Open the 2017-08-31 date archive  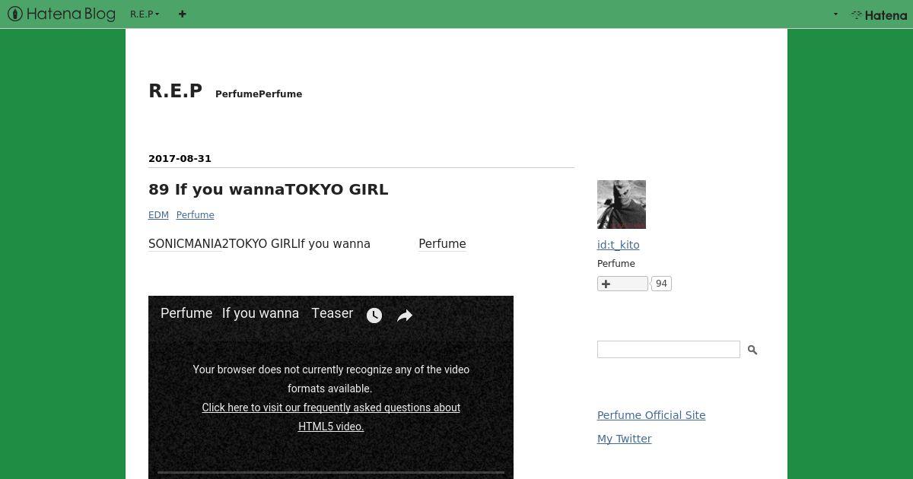(180, 158)
